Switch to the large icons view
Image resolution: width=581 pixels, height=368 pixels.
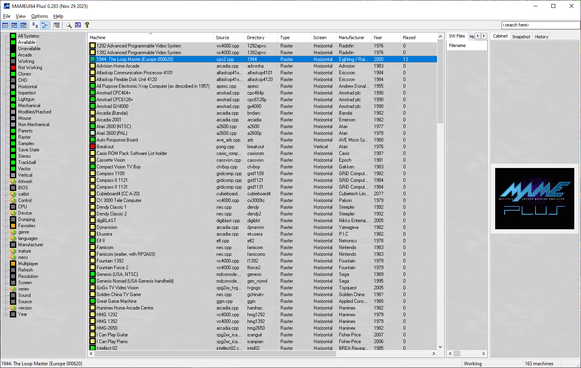(x=35, y=25)
